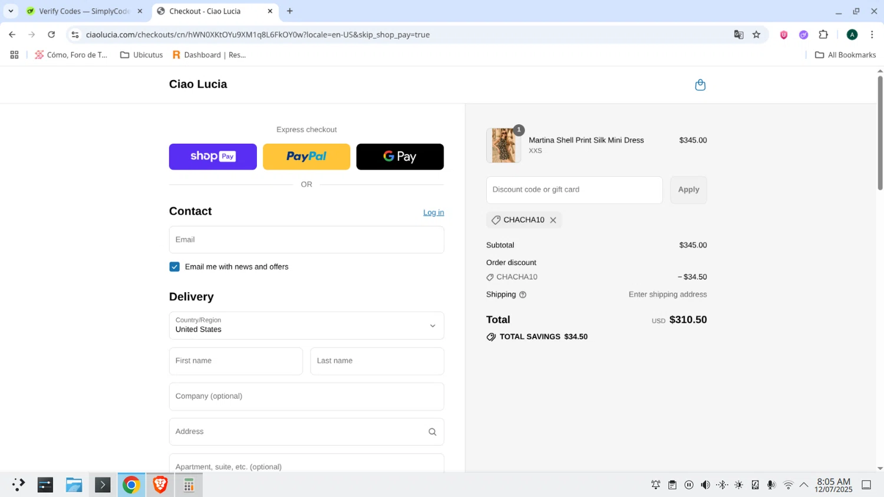Remove the CHACHA10 discount code tag

pyautogui.click(x=553, y=220)
